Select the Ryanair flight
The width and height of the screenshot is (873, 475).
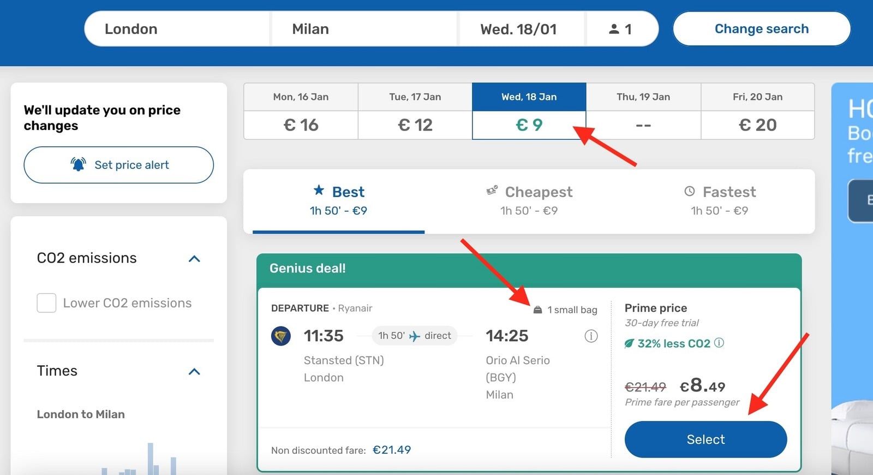[x=705, y=440]
